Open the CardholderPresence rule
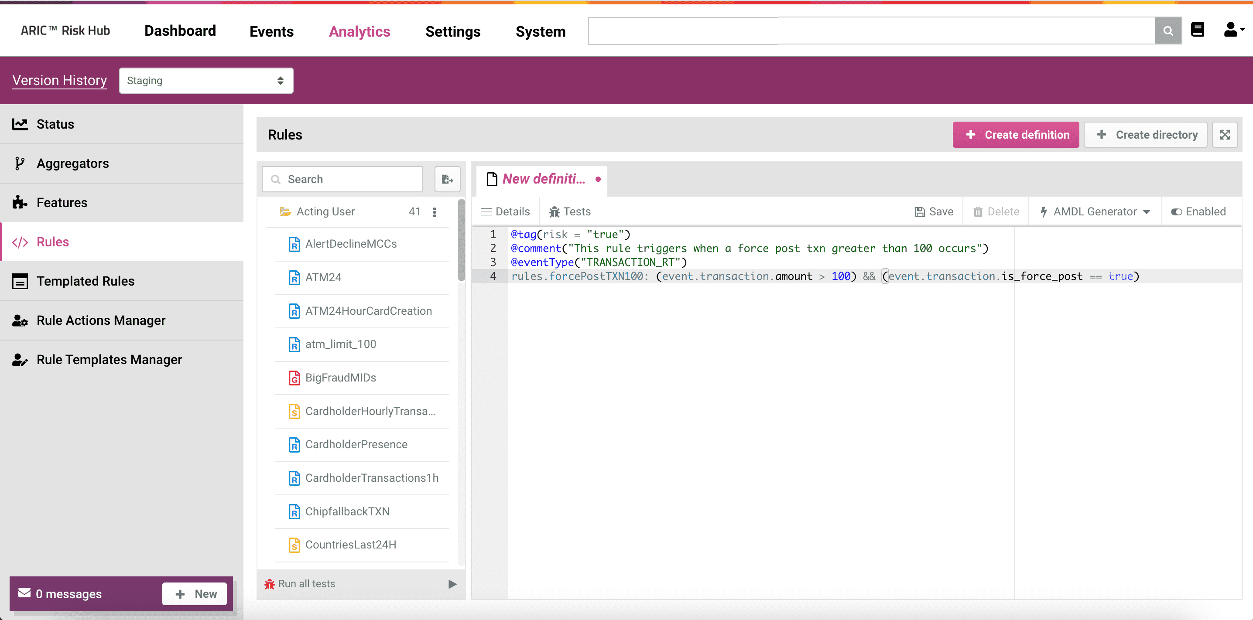1253x620 pixels. [x=362, y=444]
